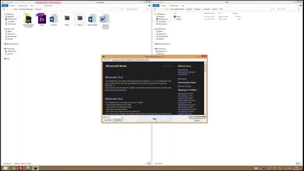304x171 pixels.
Task: Open the Bug tracker link
Action: point(182,79)
